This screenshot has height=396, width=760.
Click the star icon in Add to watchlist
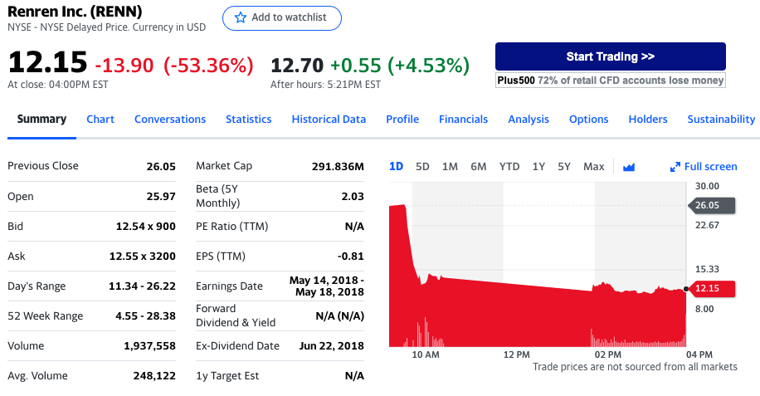coord(241,17)
